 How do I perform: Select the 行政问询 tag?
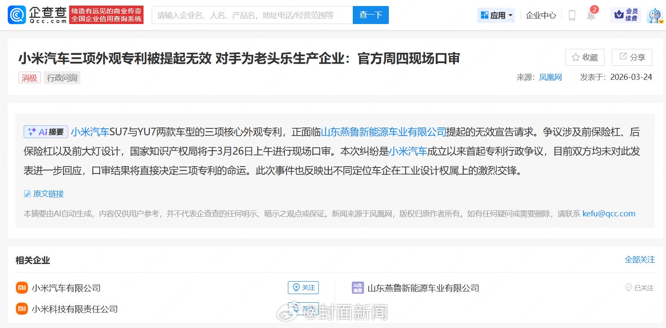[62, 78]
